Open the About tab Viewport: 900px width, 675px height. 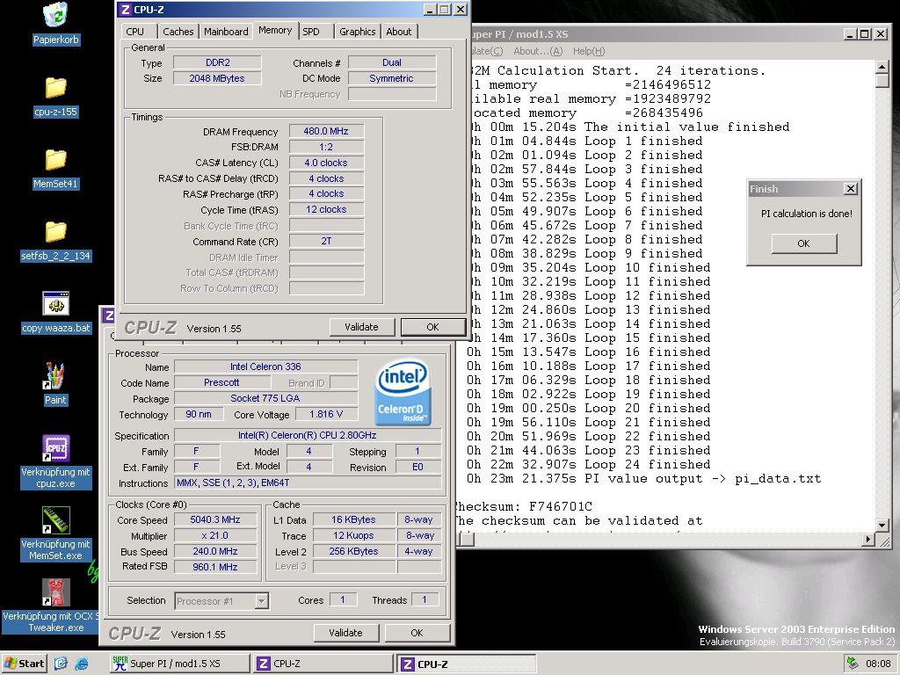tap(398, 32)
